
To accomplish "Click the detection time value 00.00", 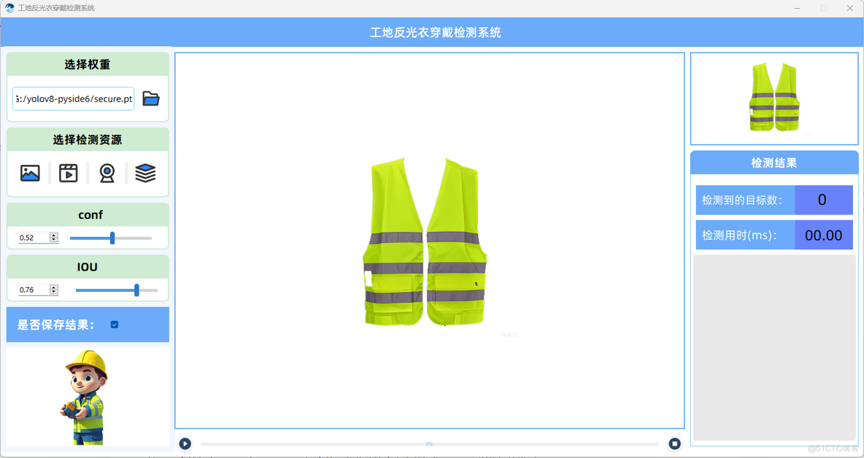I will pos(824,235).
